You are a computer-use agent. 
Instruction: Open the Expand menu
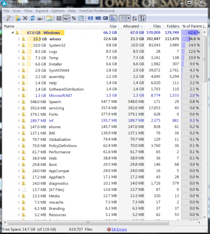[42, 11]
